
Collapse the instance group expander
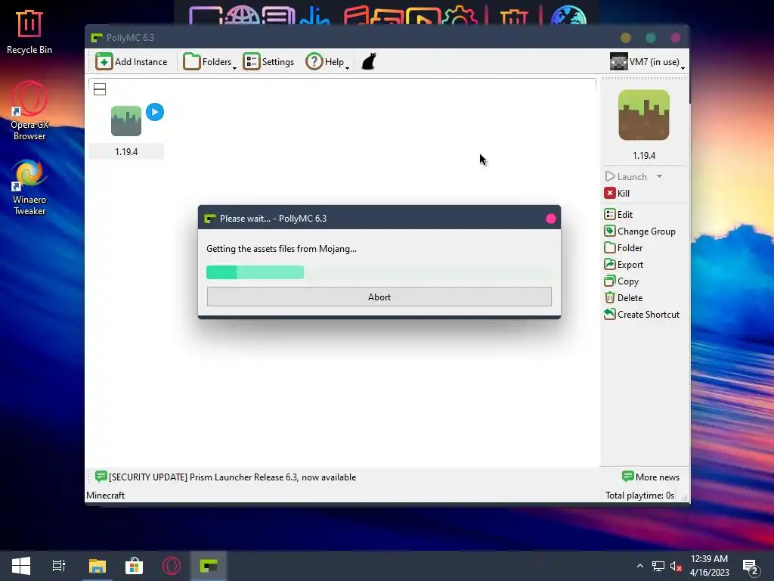pyautogui.click(x=100, y=89)
